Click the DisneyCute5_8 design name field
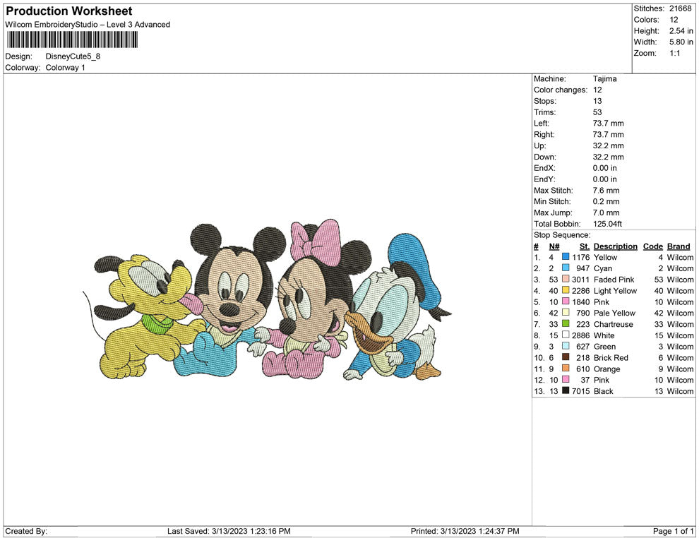 (73, 56)
